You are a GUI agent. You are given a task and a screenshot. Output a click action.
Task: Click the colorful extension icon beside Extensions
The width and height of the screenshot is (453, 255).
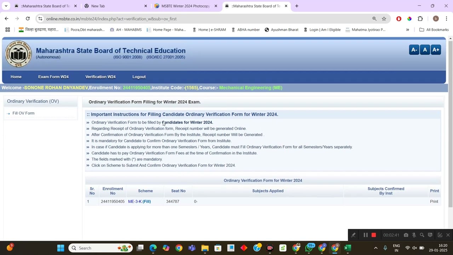click(409, 19)
